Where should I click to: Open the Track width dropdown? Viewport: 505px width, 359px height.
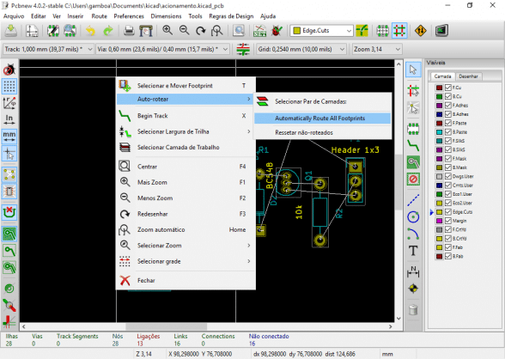48,49
